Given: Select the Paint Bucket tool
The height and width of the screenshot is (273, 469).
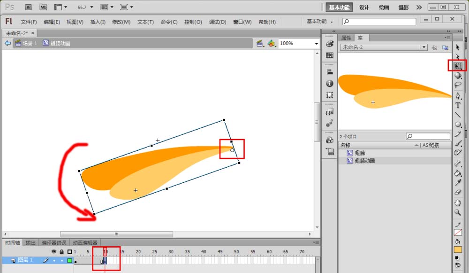Looking at the screenshot, I should click(458, 173).
